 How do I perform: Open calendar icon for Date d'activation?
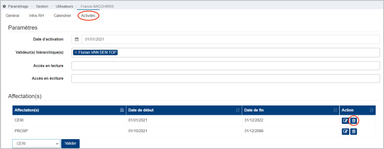[x=77, y=39]
